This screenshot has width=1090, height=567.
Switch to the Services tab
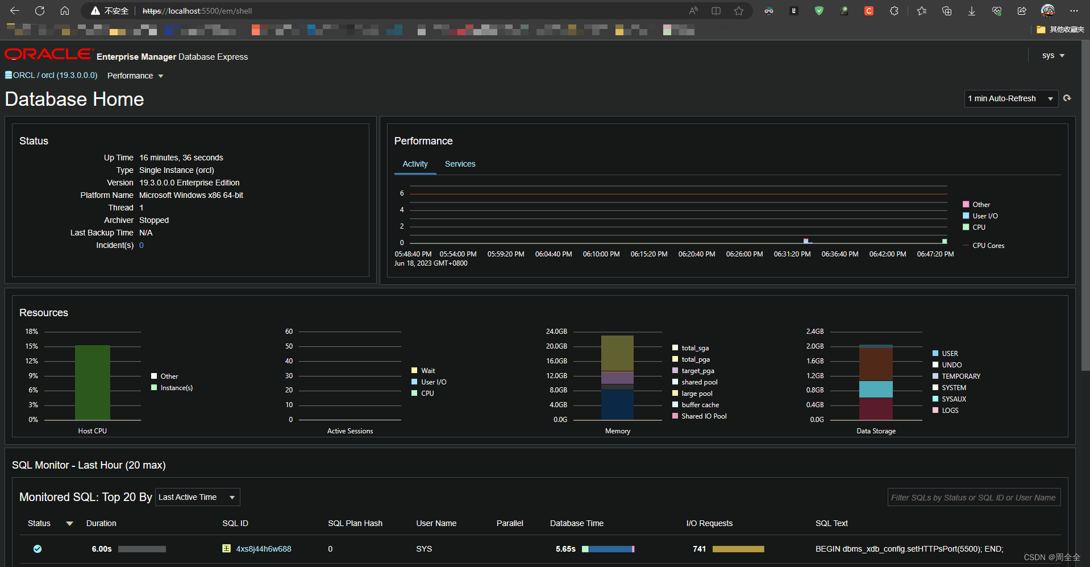pos(460,164)
